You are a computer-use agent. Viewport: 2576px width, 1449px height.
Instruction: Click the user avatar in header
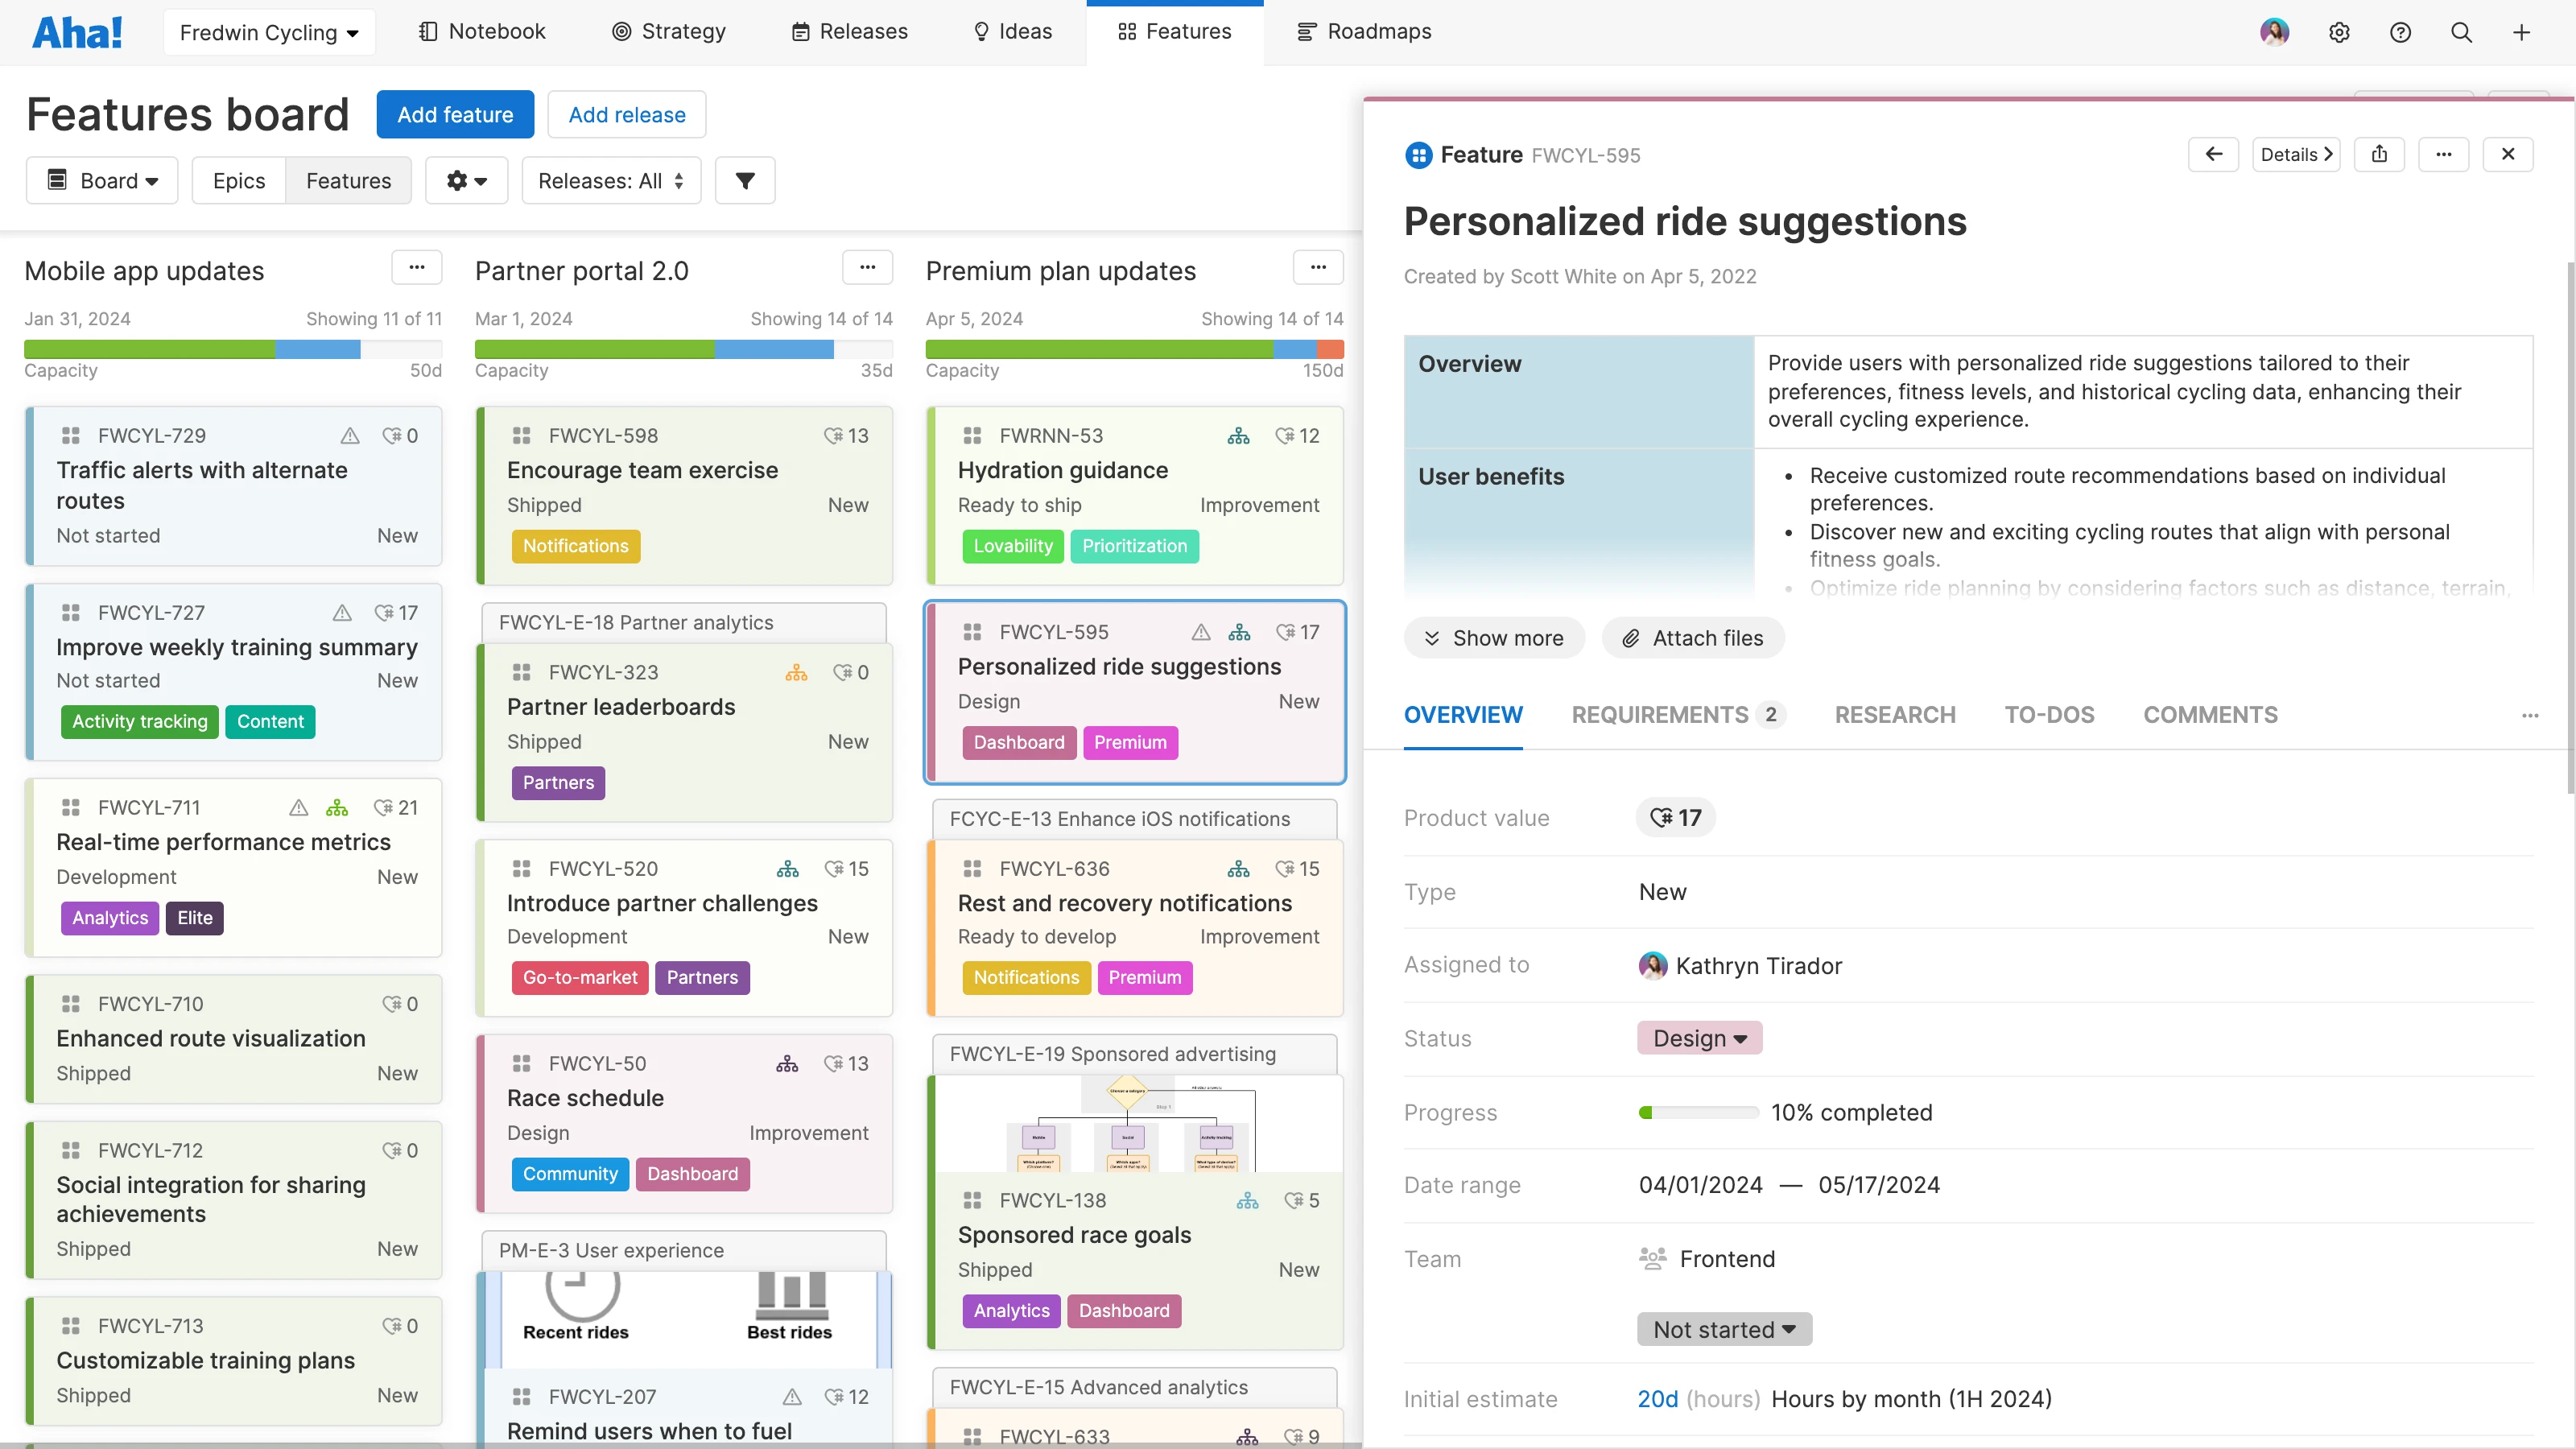pos(2274,32)
